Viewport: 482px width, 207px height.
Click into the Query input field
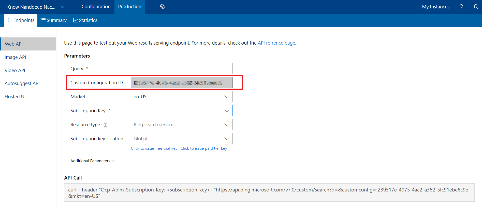(x=182, y=68)
